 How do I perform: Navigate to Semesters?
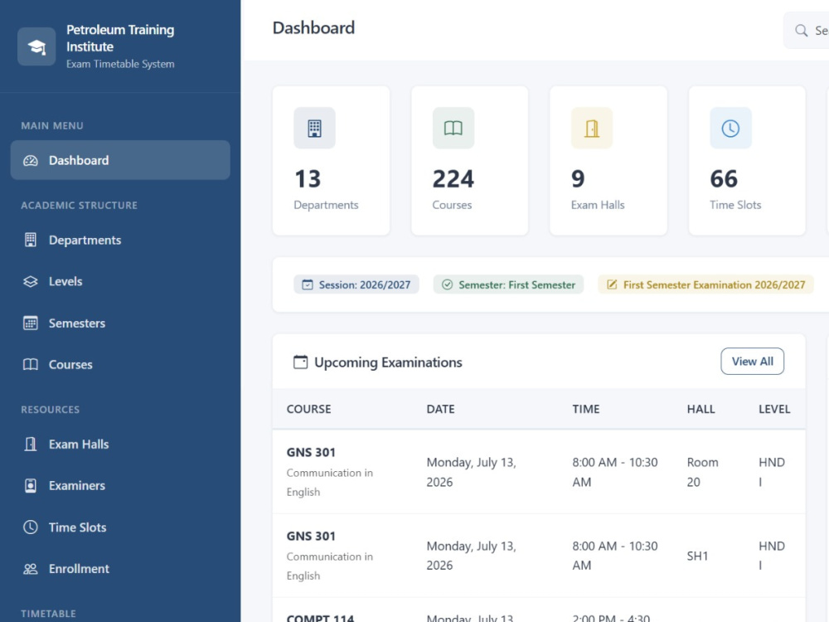[120, 323]
